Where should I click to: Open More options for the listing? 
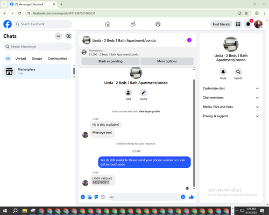click(x=167, y=61)
